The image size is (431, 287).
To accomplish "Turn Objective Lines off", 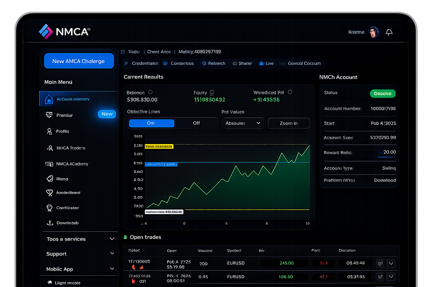I will (196, 123).
